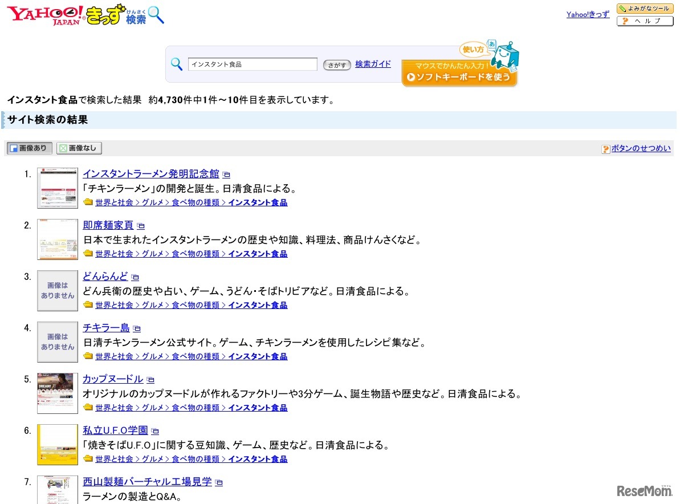Click the yellow 私立U.F.O学園 thumbnail
The height and width of the screenshot is (504, 680).
tap(58, 444)
